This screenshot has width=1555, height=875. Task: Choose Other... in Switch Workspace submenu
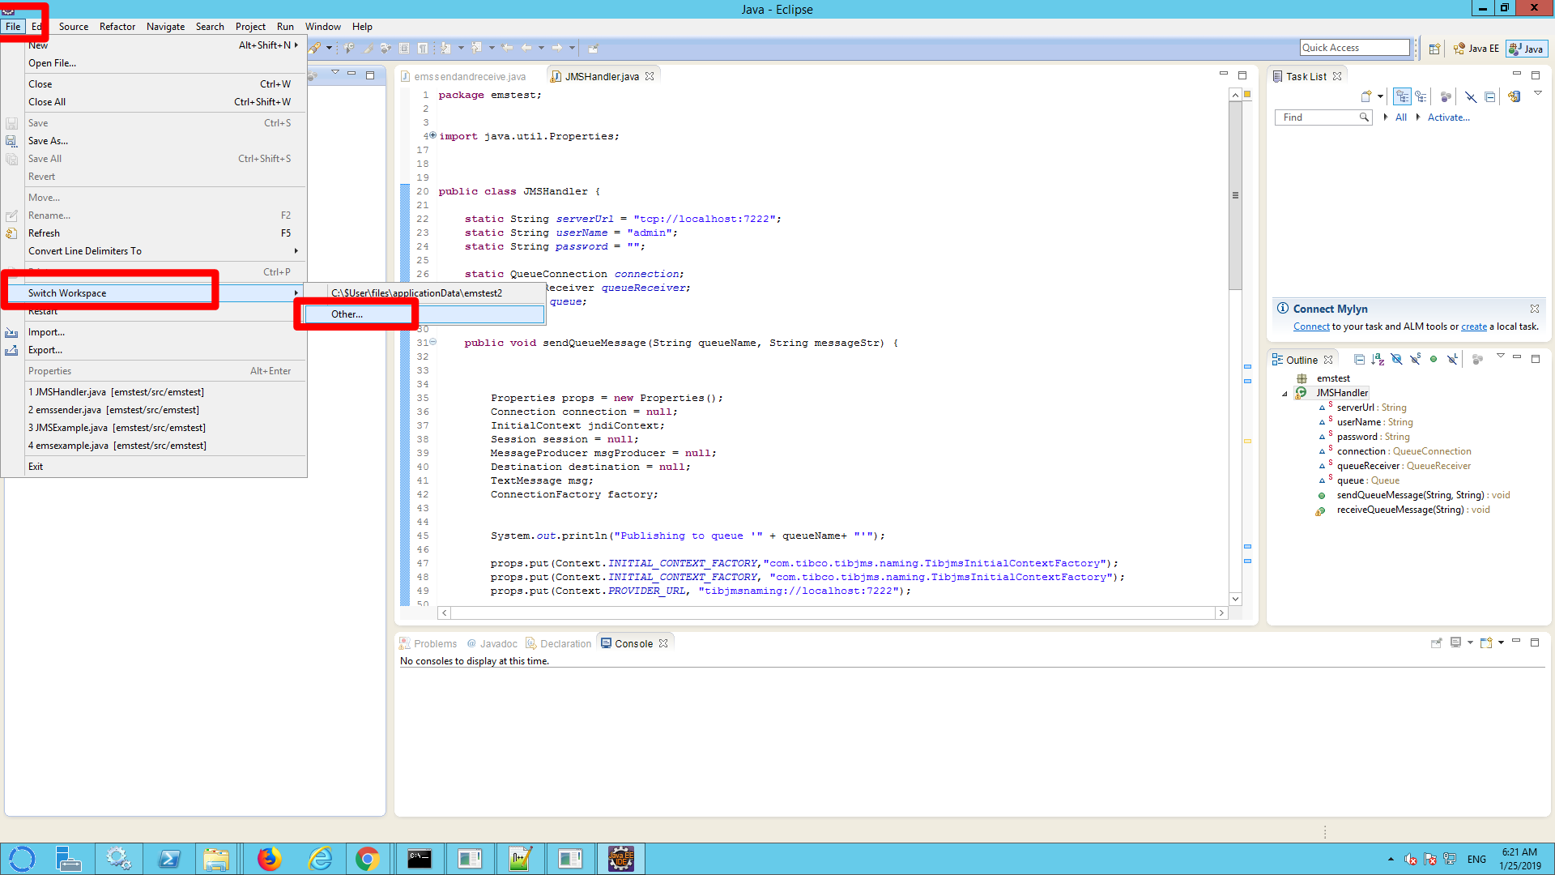coord(424,314)
